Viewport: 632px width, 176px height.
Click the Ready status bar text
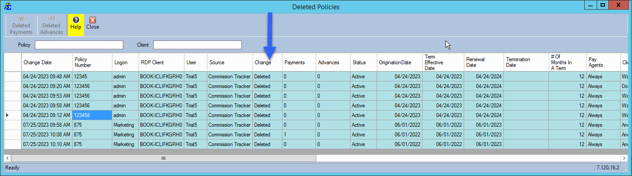coord(12,168)
